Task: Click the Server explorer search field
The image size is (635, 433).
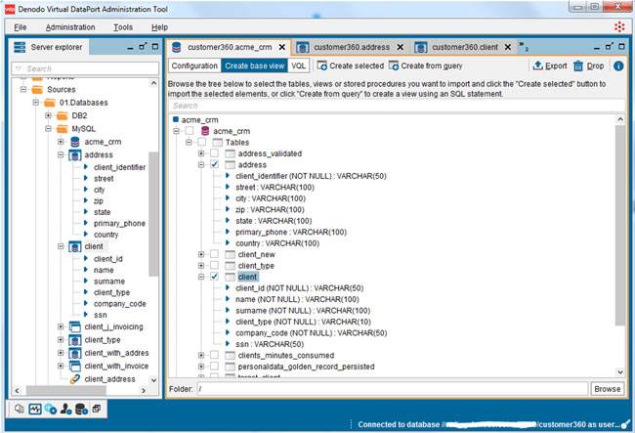Action: [x=85, y=68]
